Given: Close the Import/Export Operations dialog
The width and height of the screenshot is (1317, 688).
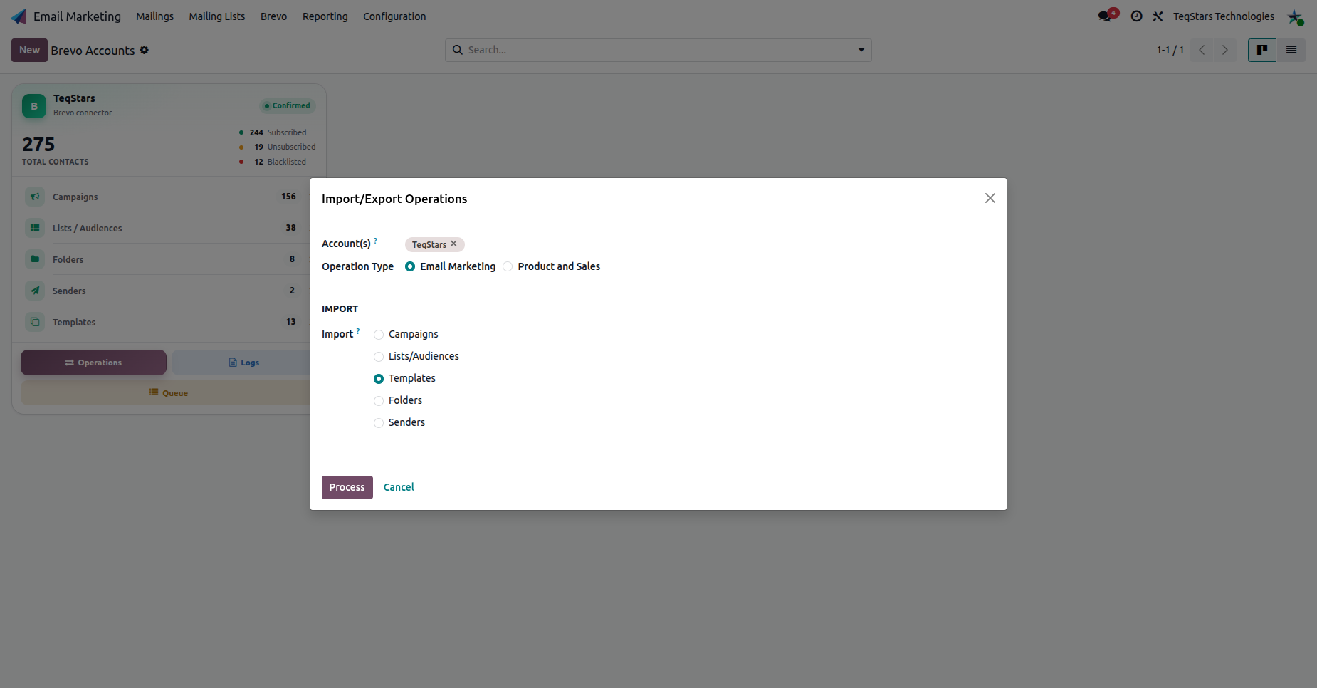Looking at the screenshot, I should click(x=990, y=198).
